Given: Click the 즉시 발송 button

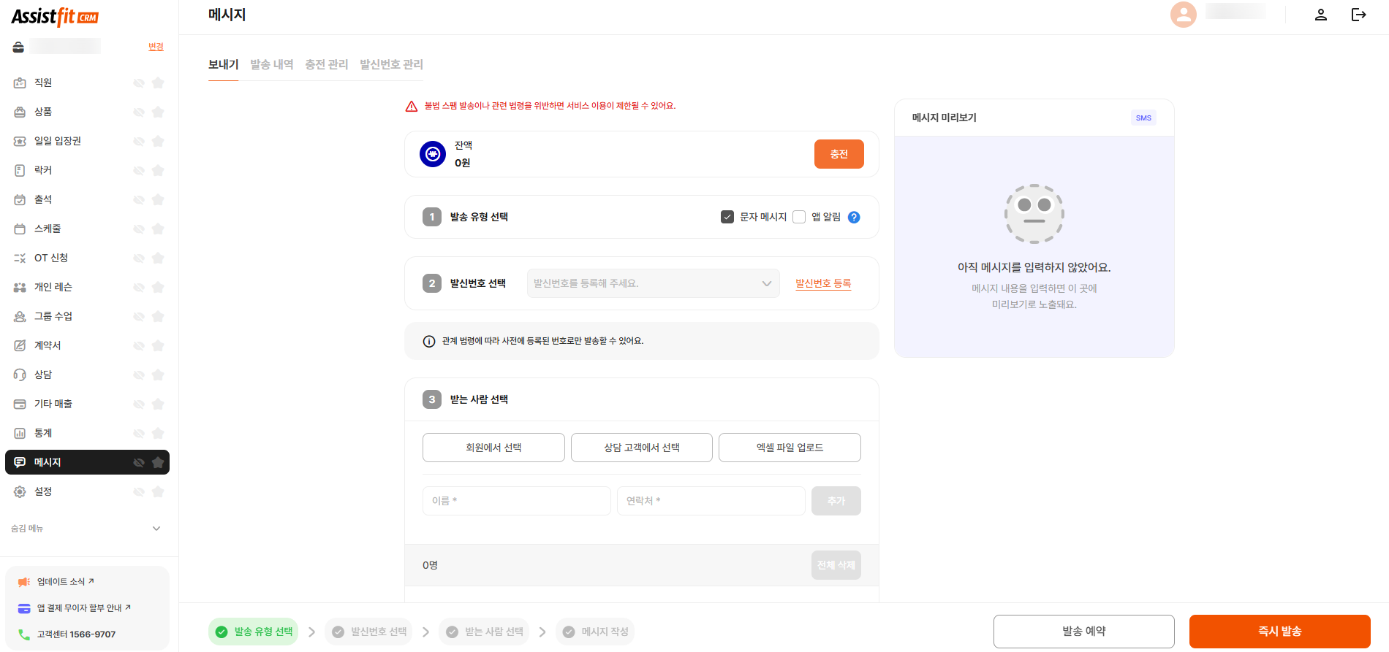Looking at the screenshot, I should [1279, 632].
